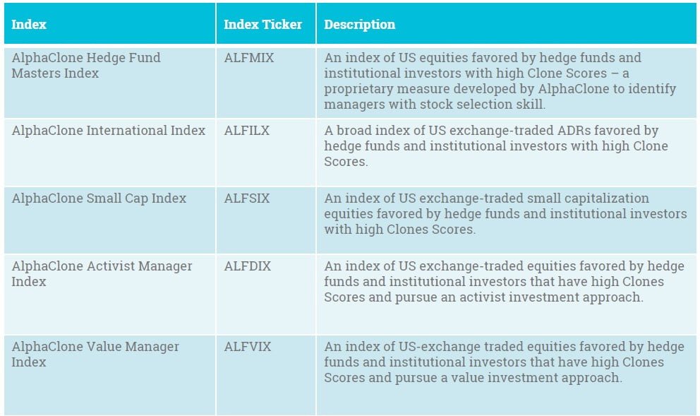The width and height of the screenshot is (700, 416).
Task: Click the ALFMIX ticker cell
Action: coord(248,58)
